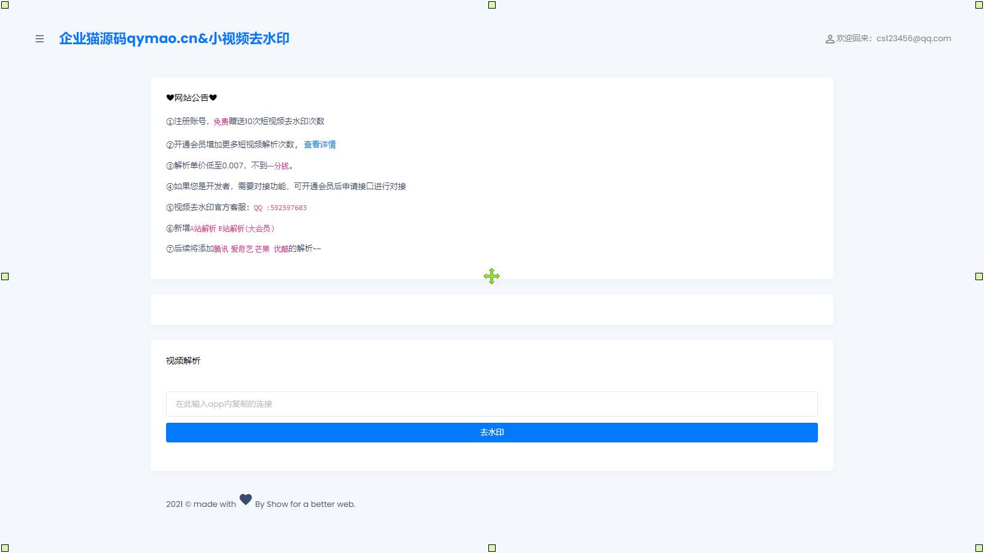The image size is (984, 553).
Task: Click the bottom-left corner selection handle
Action: [5, 547]
